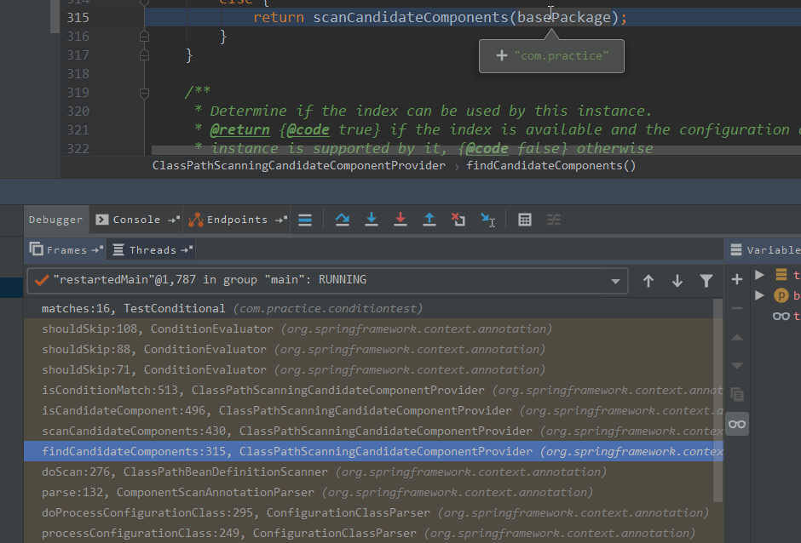Click the Run to Cursor icon
Image resolution: width=801 pixels, height=543 pixels.
[x=488, y=220]
